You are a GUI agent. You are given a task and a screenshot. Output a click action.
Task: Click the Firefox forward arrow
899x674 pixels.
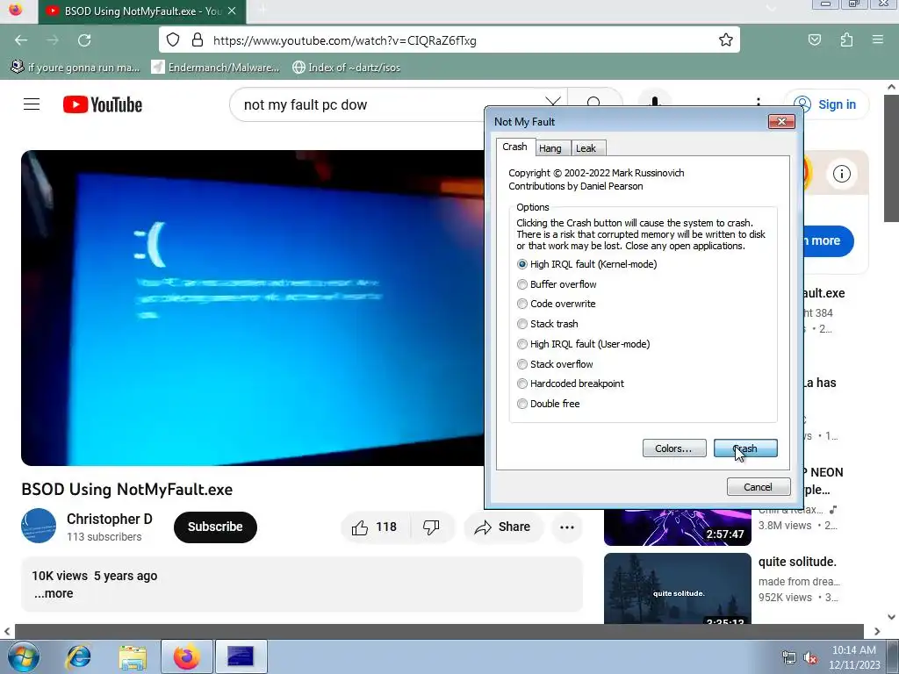pos(53,40)
